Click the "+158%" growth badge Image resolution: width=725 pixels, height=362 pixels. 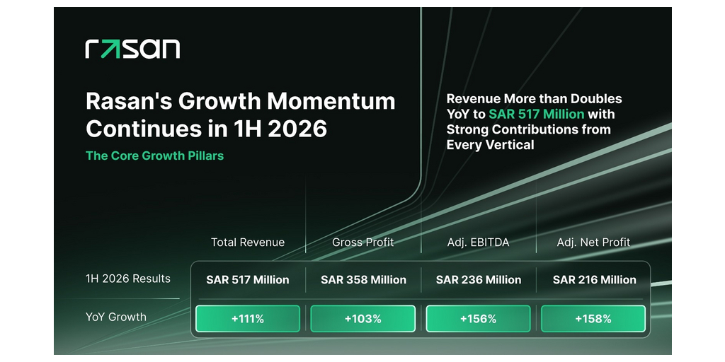pos(593,319)
